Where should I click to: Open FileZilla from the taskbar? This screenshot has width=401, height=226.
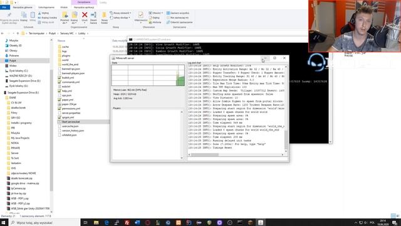(x=127, y=222)
